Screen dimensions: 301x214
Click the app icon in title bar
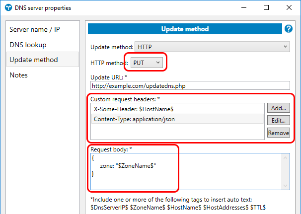click(8, 8)
